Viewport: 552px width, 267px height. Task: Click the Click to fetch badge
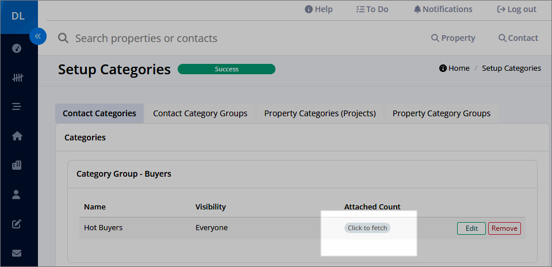[367, 228]
